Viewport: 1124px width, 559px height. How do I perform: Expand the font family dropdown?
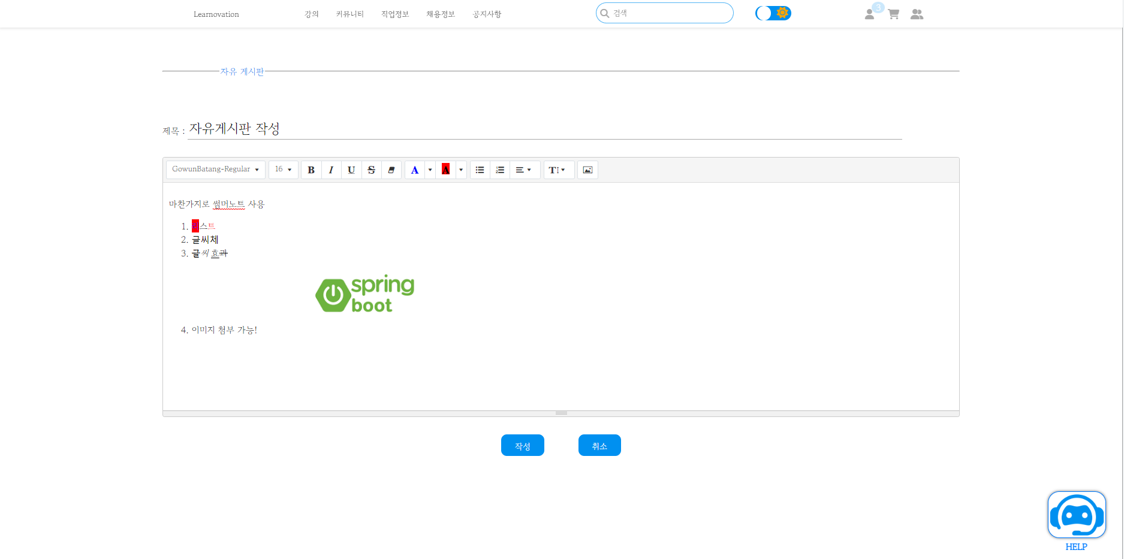pos(215,170)
